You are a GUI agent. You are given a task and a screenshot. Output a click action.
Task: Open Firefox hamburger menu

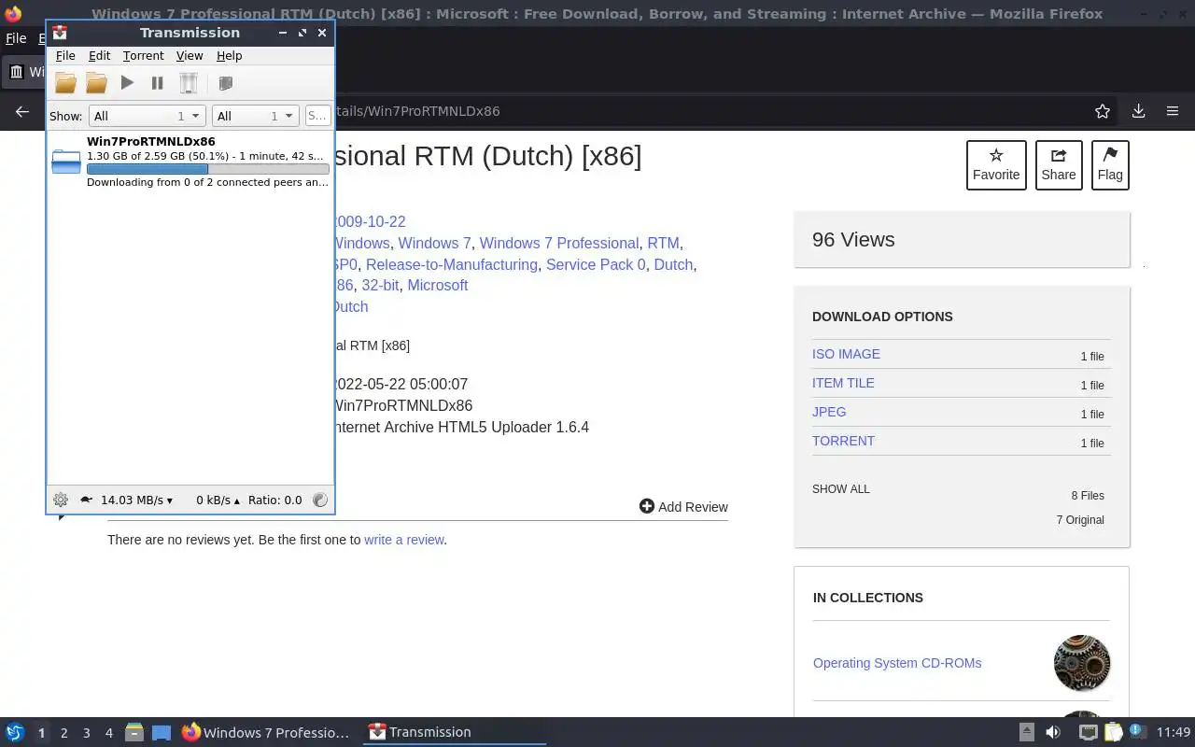[x=1173, y=111]
